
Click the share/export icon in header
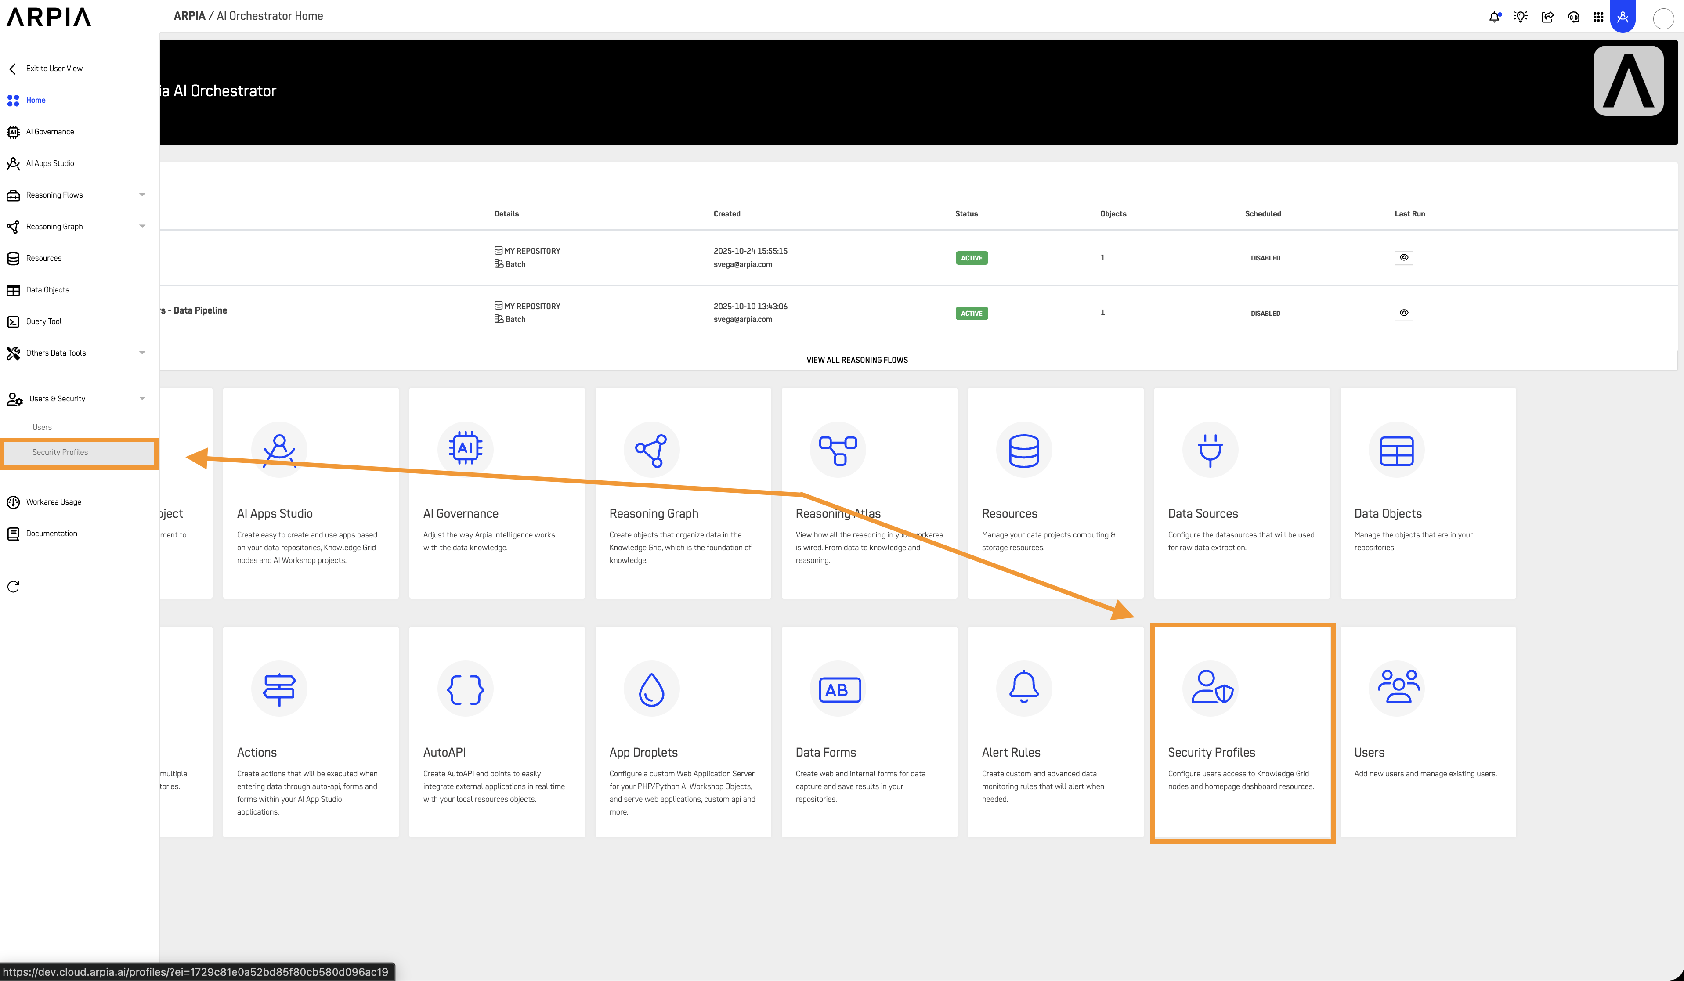click(x=1547, y=18)
